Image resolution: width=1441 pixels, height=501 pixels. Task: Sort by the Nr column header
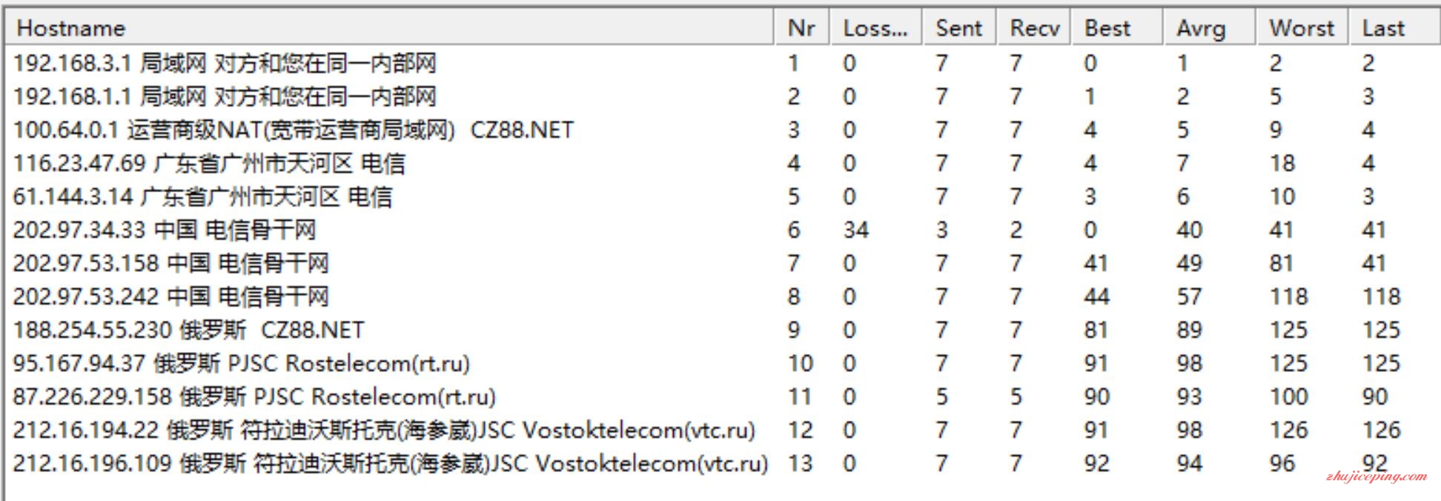802,27
